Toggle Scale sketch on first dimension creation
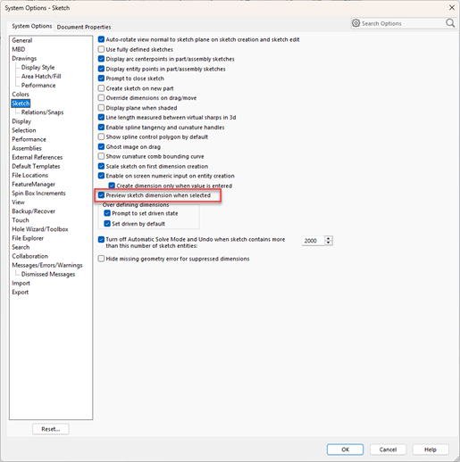The height and width of the screenshot is (462, 460). point(101,166)
